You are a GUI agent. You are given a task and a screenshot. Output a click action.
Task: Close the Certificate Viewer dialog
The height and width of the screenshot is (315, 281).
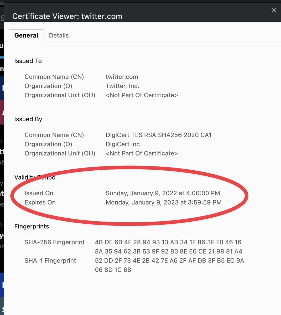point(274,10)
